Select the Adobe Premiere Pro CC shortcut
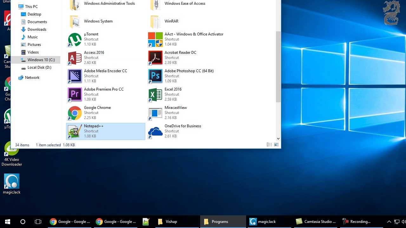The width and height of the screenshot is (406, 228). pos(106,94)
